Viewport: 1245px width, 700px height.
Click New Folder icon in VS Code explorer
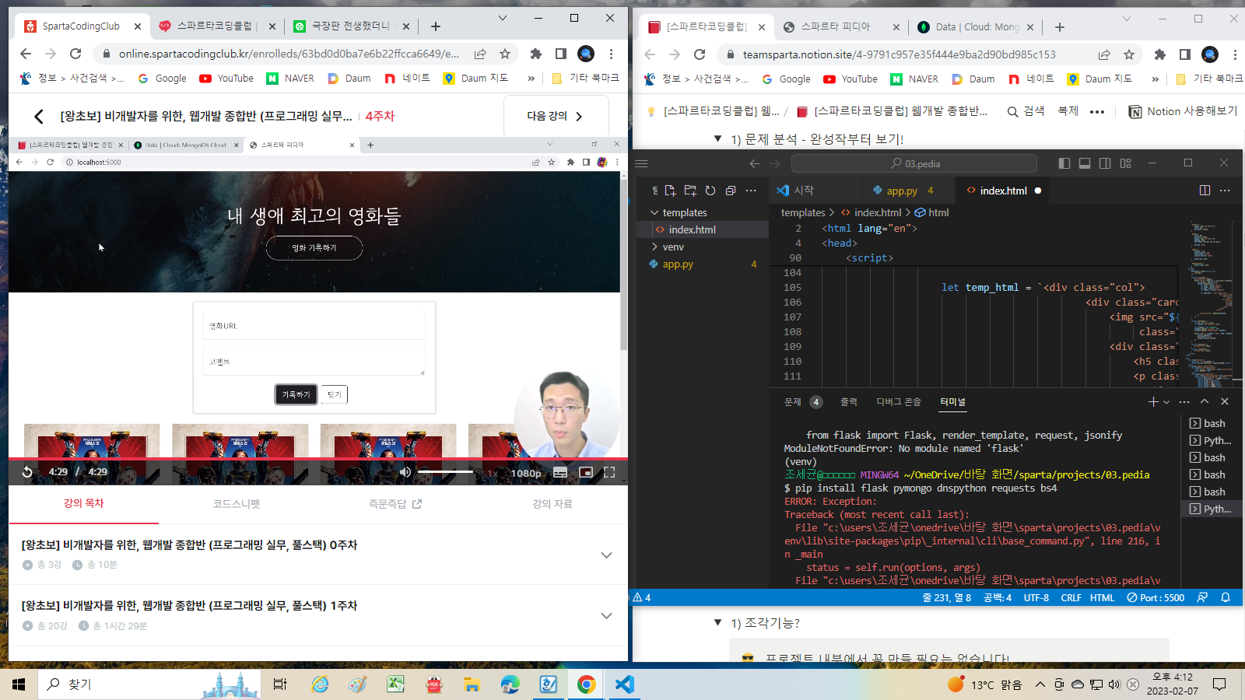(690, 191)
